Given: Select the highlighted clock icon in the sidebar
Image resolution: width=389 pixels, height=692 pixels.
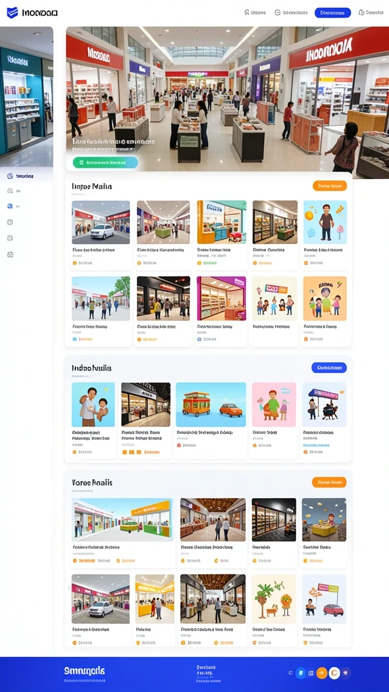Looking at the screenshot, I should (10, 176).
